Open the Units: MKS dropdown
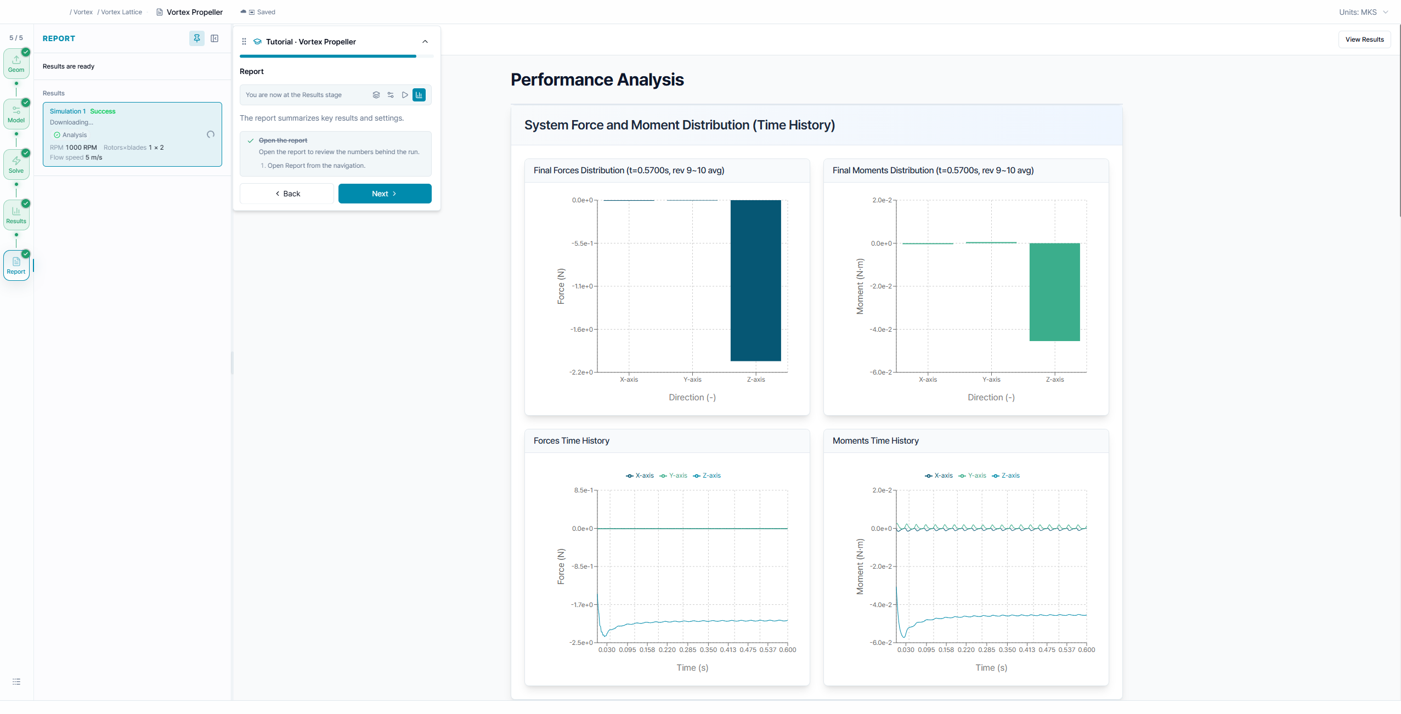The width and height of the screenshot is (1401, 714). tap(1363, 12)
